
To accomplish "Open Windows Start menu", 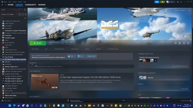I will 10,106.
